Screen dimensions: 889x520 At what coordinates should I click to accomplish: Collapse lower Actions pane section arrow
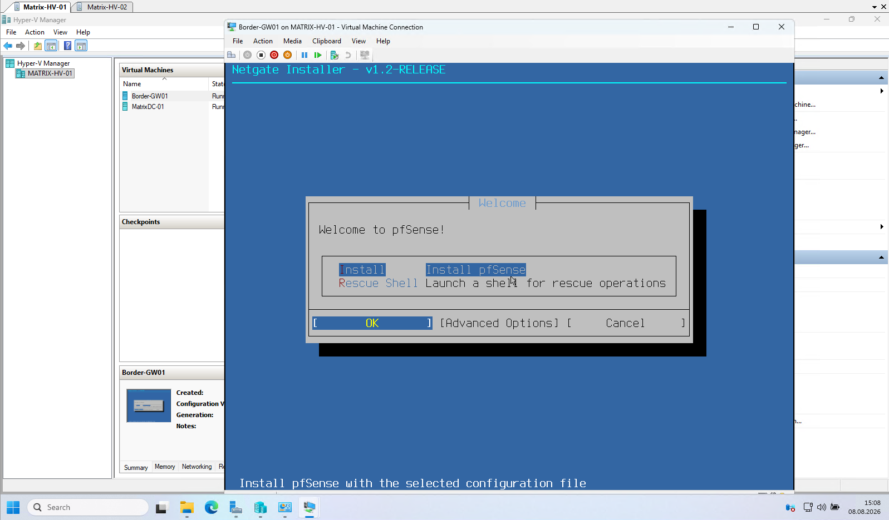(881, 257)
